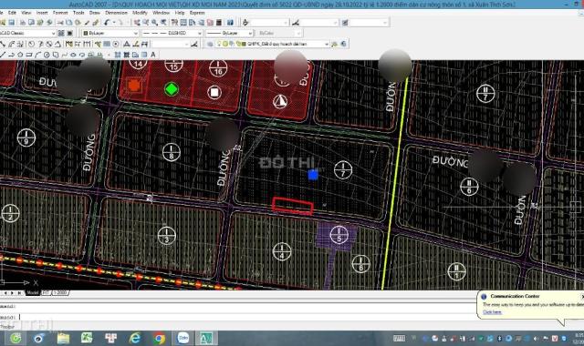Open the Format menu
Viewport: 584px width, 346px height.
pyautogui.click(x=60, y=13)
